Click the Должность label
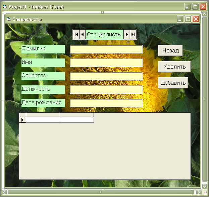This screenshot has height=197, width=209. [x=43, y=90]
